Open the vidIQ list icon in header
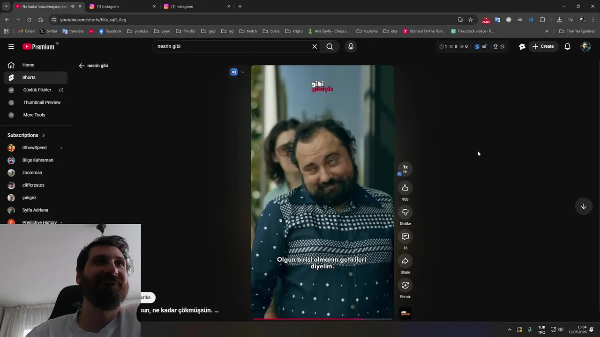This screenshot has width=600, height=337. click(484, 46)
